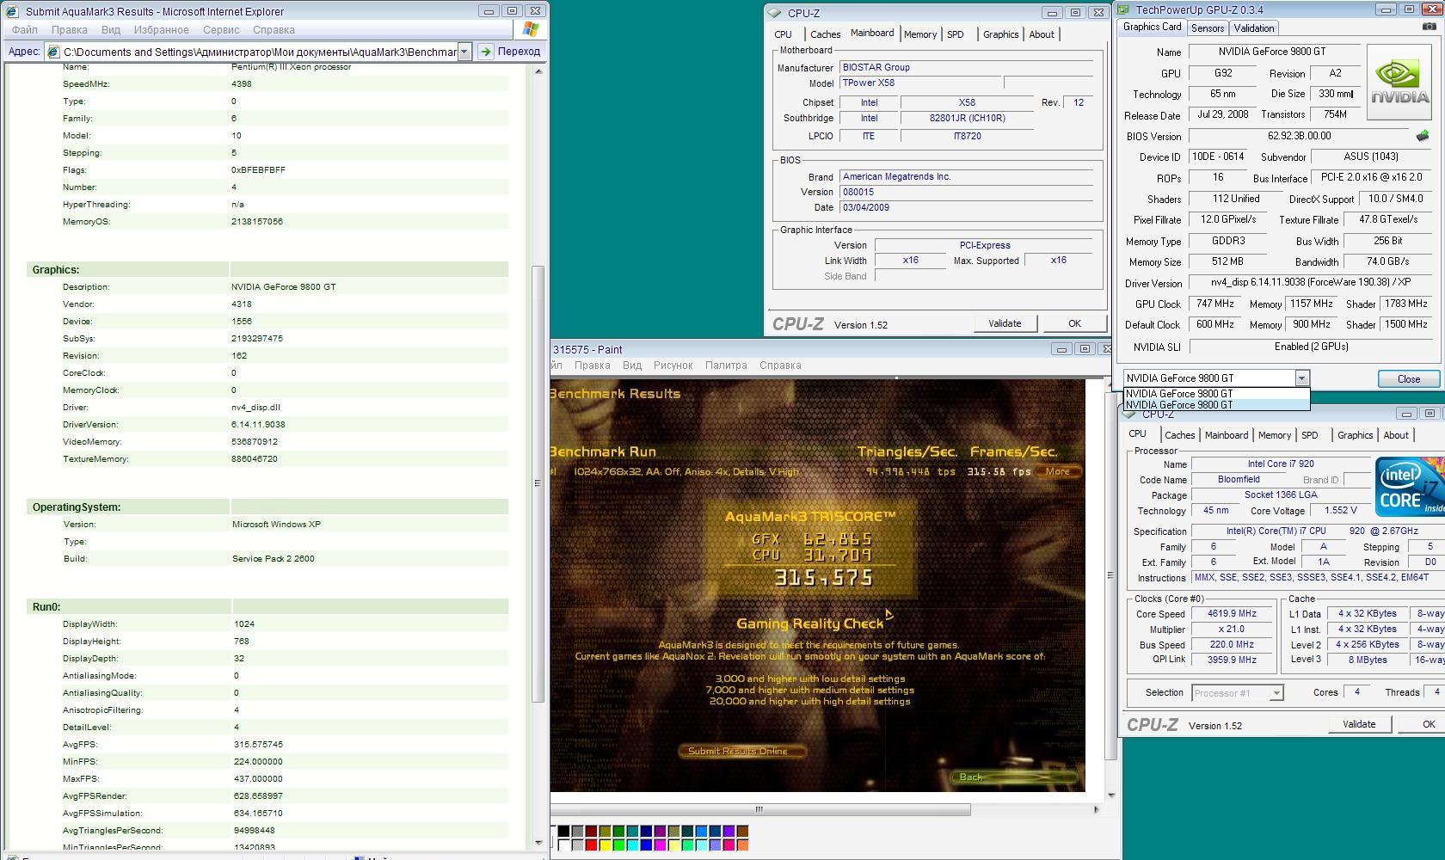Minimize the Internet Explorer window
Screen dimensions: 1445x860
click(489, 11)
